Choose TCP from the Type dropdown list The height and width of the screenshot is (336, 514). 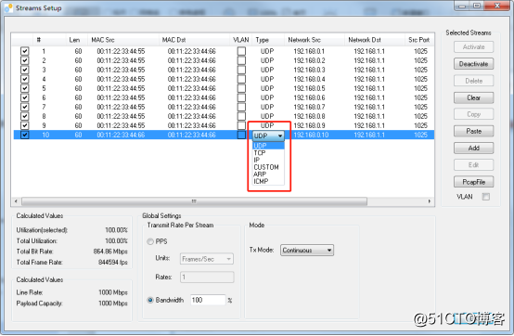point(268,153)
